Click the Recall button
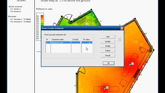This screenshot has width=165, height=93. point(108,56)
